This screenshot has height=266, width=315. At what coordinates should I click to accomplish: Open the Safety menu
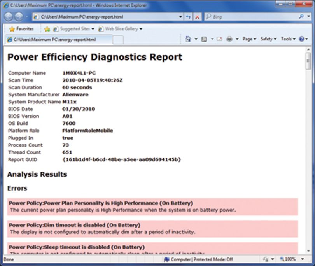(268, 39)
